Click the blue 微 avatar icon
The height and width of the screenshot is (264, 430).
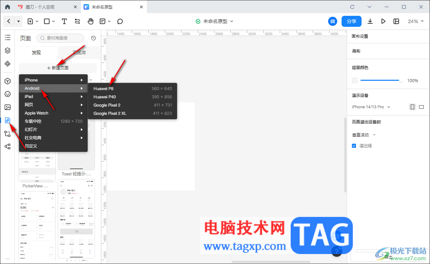point(333,21)
